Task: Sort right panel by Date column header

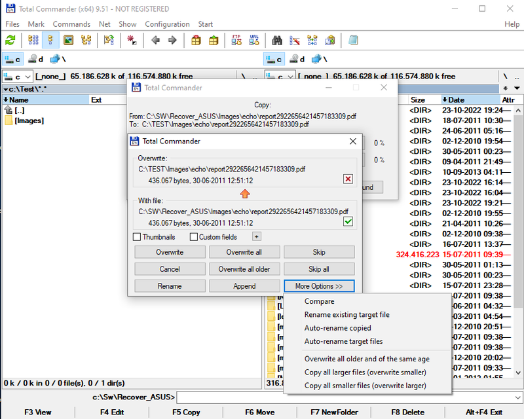Action: (x=470, y=100)
